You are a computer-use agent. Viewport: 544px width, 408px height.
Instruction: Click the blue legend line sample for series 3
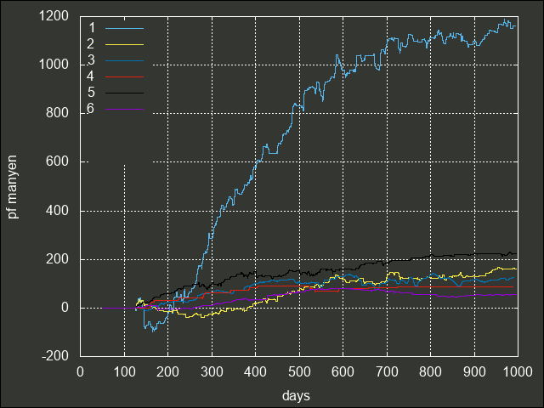pos(125,60)
